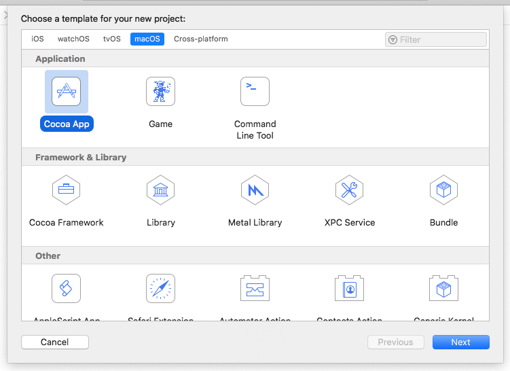Select the Cocoa Framework toolbox icon
Image resolution: width=510 pixels, height=371 pixels.
click(67, 190)
